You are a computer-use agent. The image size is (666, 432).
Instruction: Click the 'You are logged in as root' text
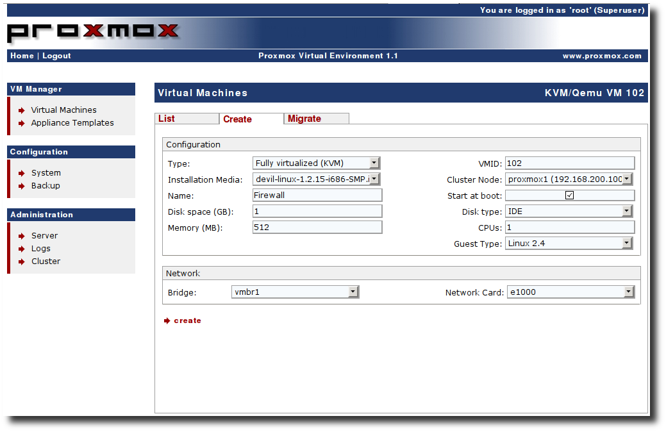(x=562, y=10)
